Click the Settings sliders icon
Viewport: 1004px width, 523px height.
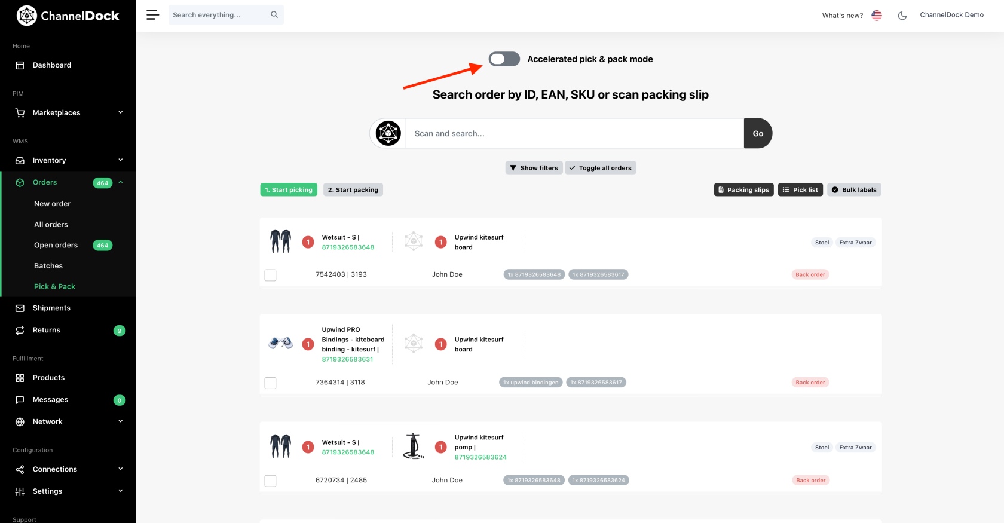click(x=20, y=491)
